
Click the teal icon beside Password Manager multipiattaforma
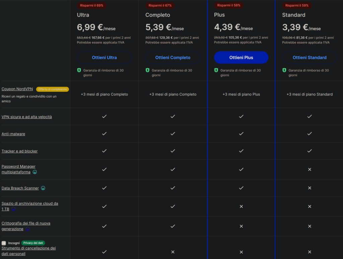pos(35,172)
